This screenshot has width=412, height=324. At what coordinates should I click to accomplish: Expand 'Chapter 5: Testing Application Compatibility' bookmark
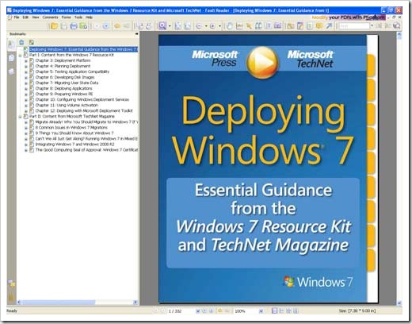26,72
